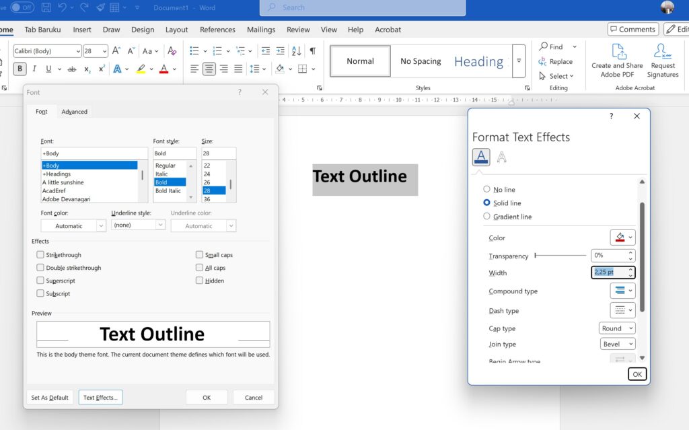Select the No line radio button
Screen dimensions: 689x430
(x=486, y=189)
